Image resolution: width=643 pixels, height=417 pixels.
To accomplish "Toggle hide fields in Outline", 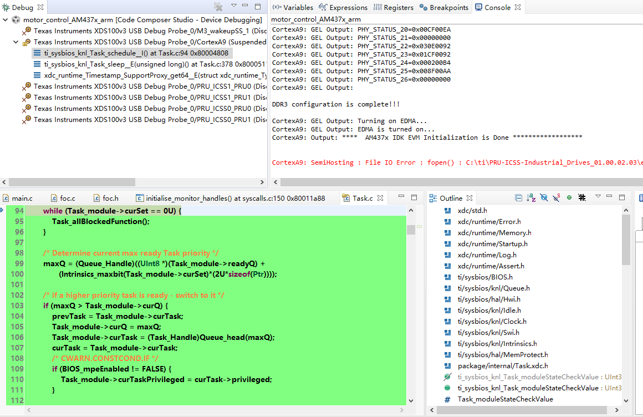I will [544, 198].
